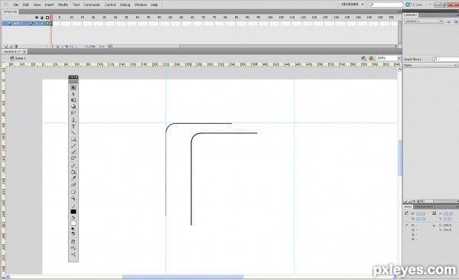This screenshot has height=280, width=459.
Task: Open the Modify menu
Action: coord(63,5)
